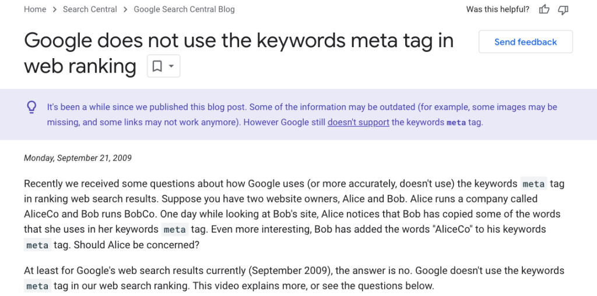Image resolution: width=597 pixels, height=296 pixels.
Task: Click the meta code before "tag in our web search"
Action: [x=37, y=286]
